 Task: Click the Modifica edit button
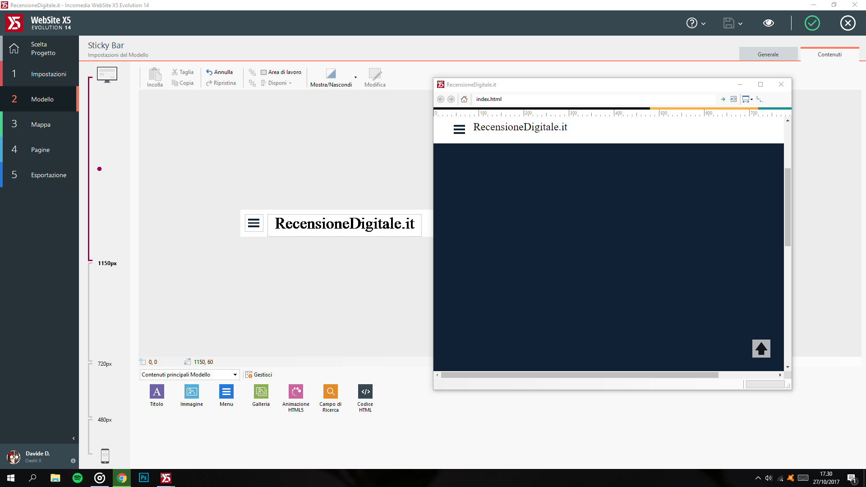click(x=375, y=77)
